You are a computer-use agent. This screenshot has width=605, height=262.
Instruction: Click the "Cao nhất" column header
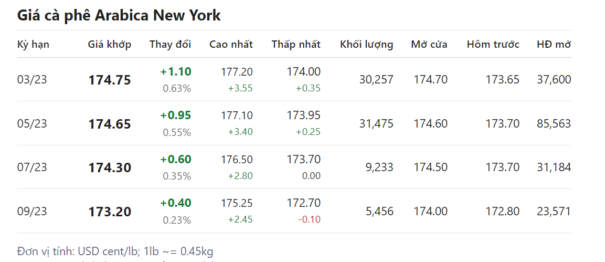231,44
